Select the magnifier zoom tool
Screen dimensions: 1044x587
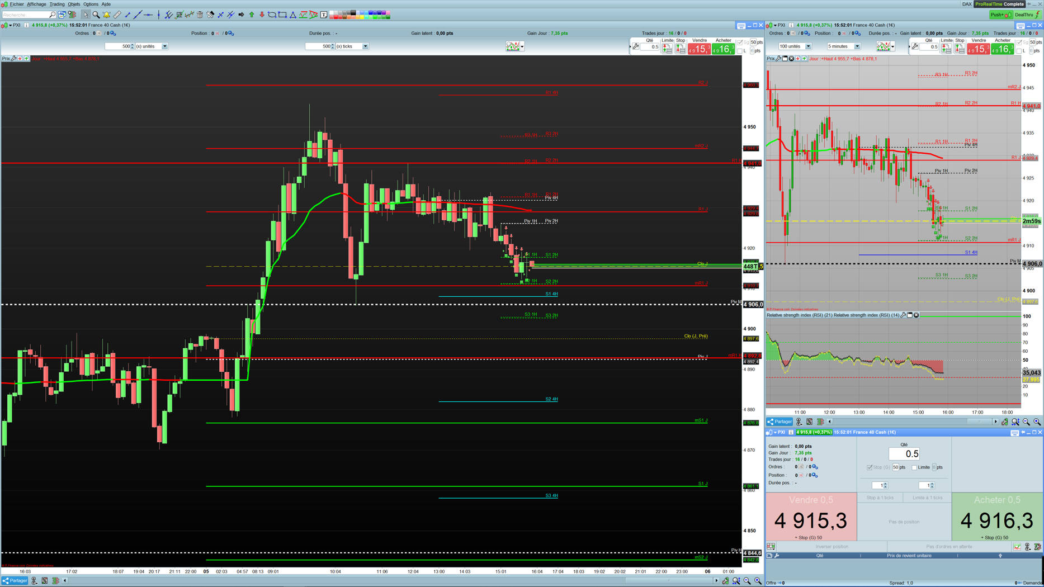click(x=96, y=15)
